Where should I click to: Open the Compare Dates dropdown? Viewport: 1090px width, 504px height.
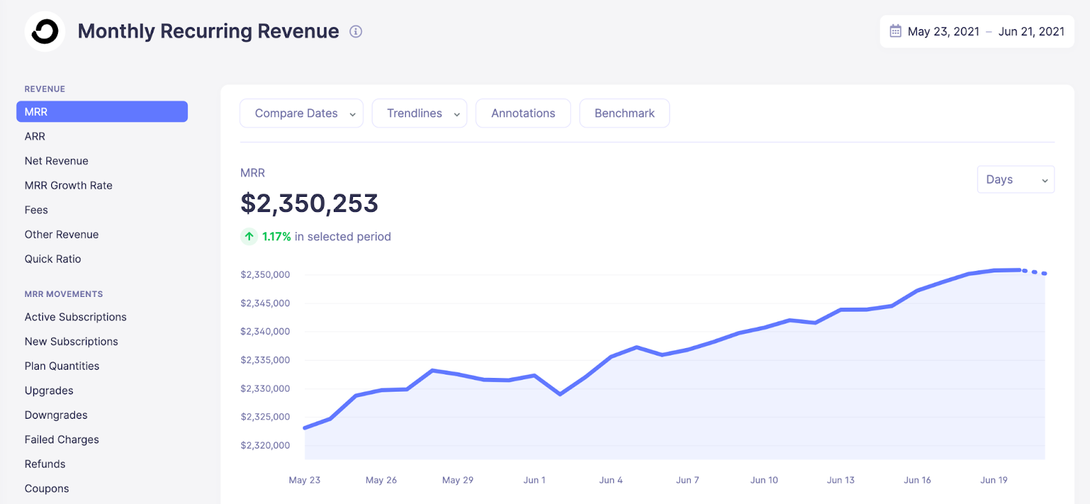point(301,113)
